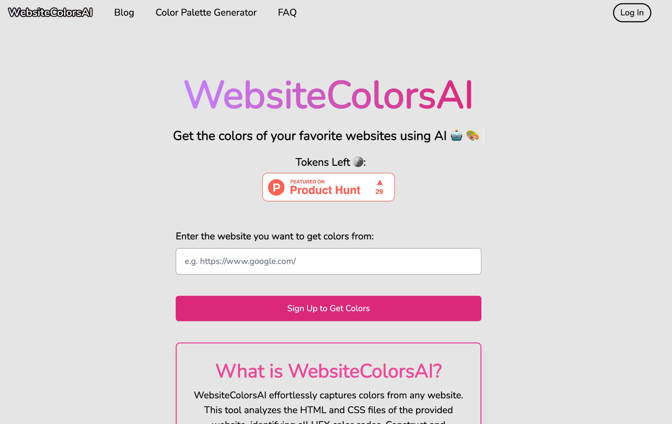Click the WebsiteColorsAI nav logo text
This screenshot has height=424, width=672.
coord(51,12)
